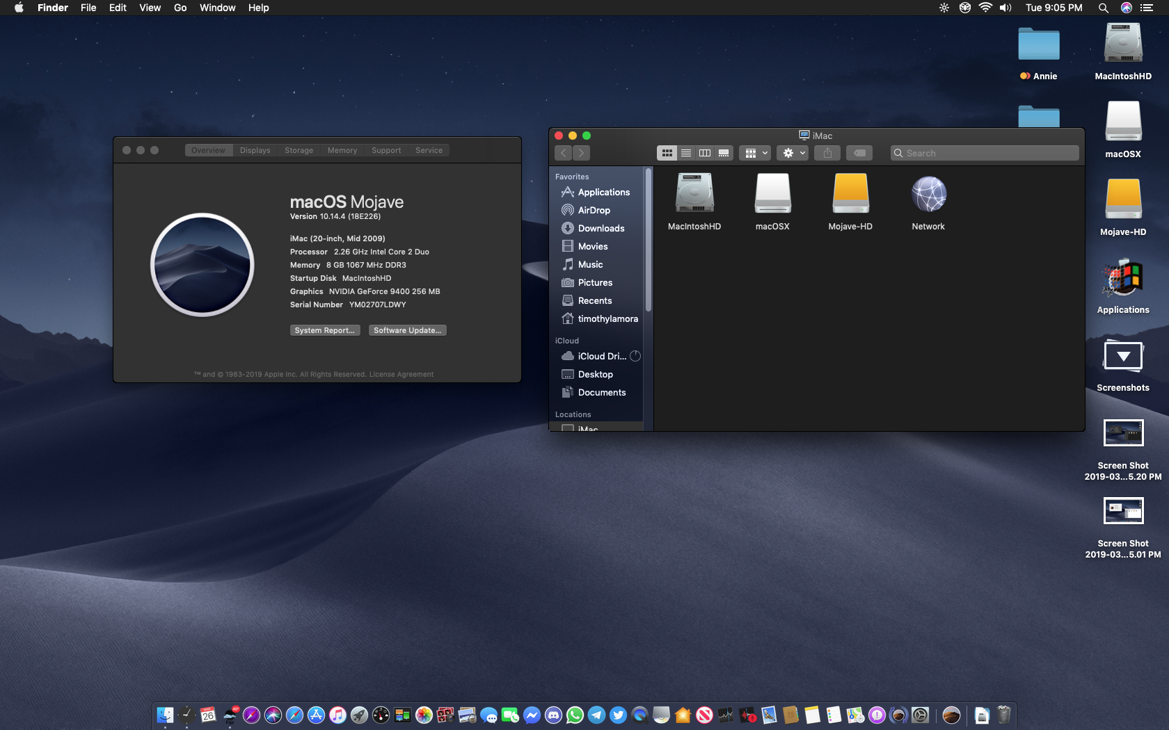Image resolution: width=1169 pixels, height=730 pixels.
Task: Open timothylamora home folder in sidebar
Action: point(597,318)
